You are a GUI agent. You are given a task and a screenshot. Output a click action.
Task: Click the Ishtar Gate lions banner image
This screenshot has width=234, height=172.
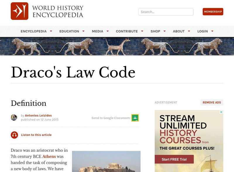[x=117, y=46]
